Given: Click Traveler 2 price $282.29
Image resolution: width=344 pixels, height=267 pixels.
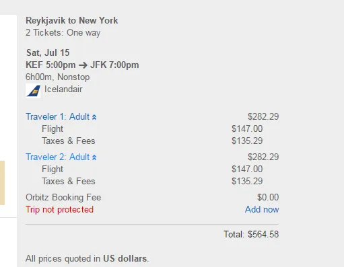Looking at the screenshot, I should click(x=263, y=157).
